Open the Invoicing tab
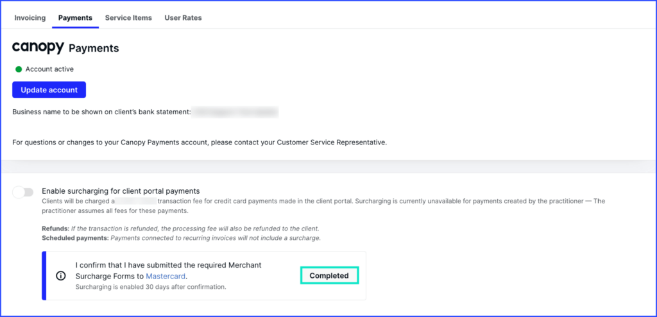This screenshot has height=317, width=657. 30,18
